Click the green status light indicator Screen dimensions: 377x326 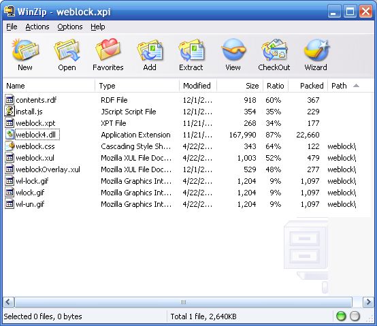coord(341,316)
